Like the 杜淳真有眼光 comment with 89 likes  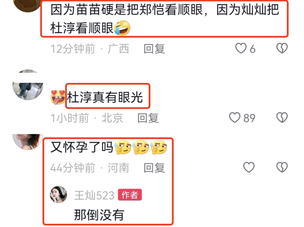[235, 118]
